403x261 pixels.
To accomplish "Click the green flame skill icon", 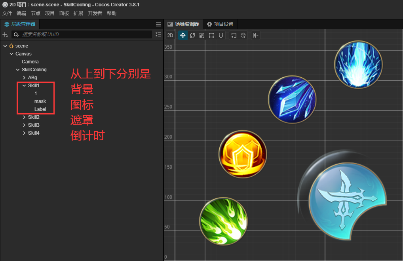I will [x=224, y=221].
